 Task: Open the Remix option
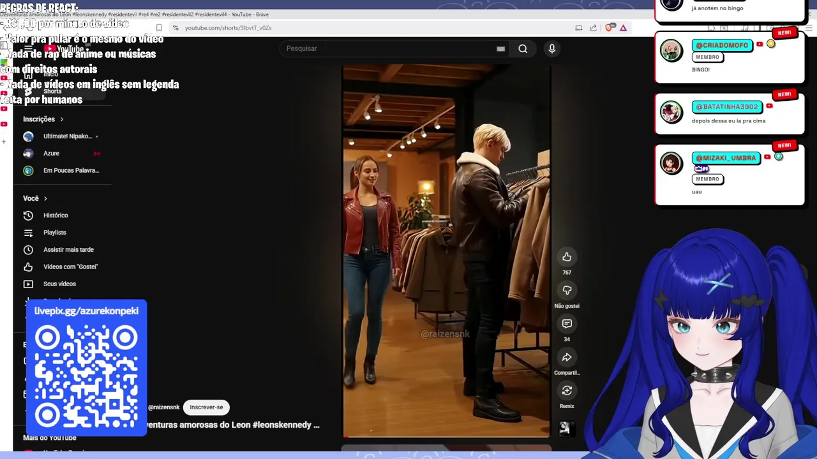click(567, 391)
